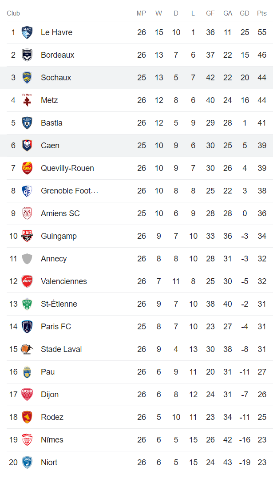
Task: Open the Grenoble Foot team name
Action: pos(69,191)
